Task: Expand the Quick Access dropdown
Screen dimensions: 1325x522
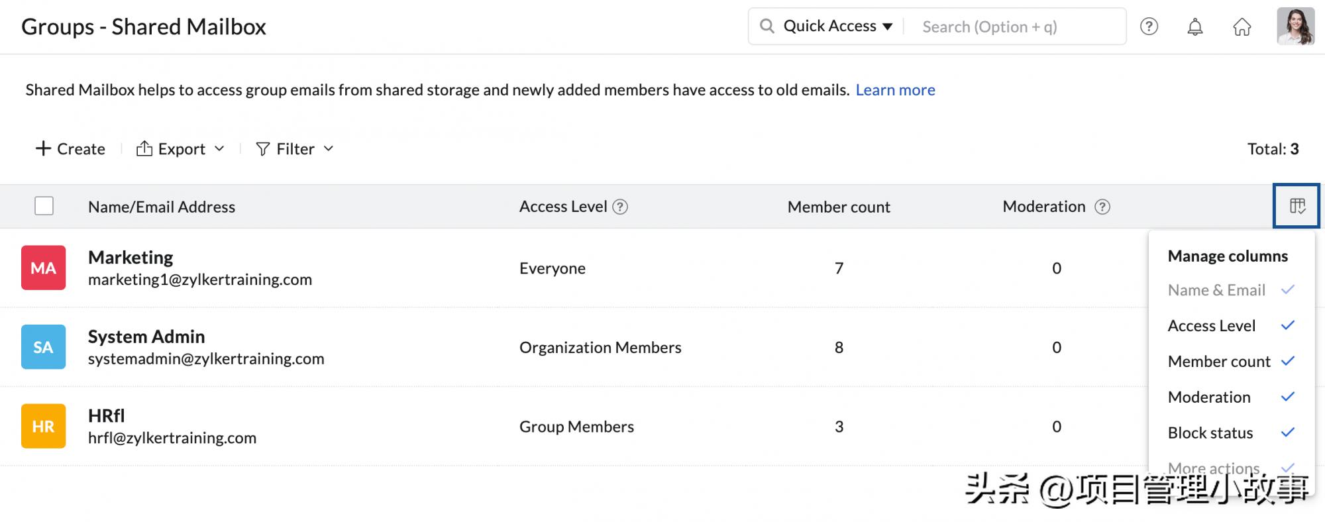Action: pyautogui.click(x=837, y=26)
